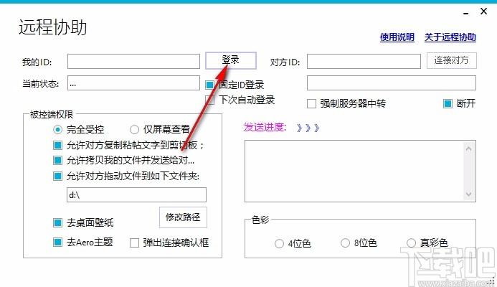Screen dimensions: 497x287
Task: Select the 4位色 color depth radio
Action: 279,243
